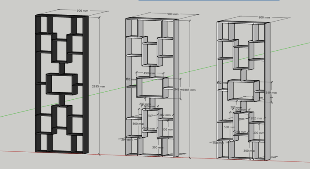Click the 282 mm label on right bookshelf
Screen dimensions: 310x169
tap(256, 119)
